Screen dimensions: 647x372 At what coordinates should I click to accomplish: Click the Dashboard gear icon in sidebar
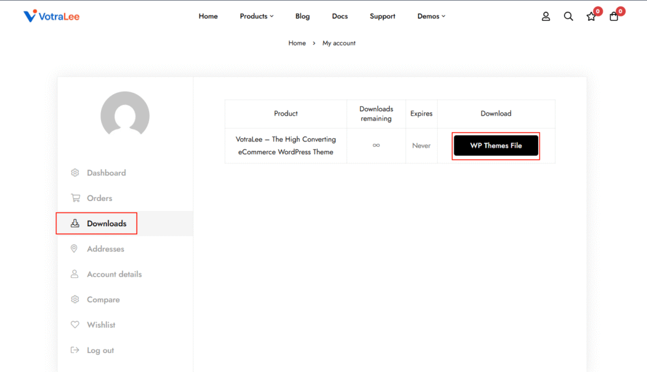coord(75,173)
